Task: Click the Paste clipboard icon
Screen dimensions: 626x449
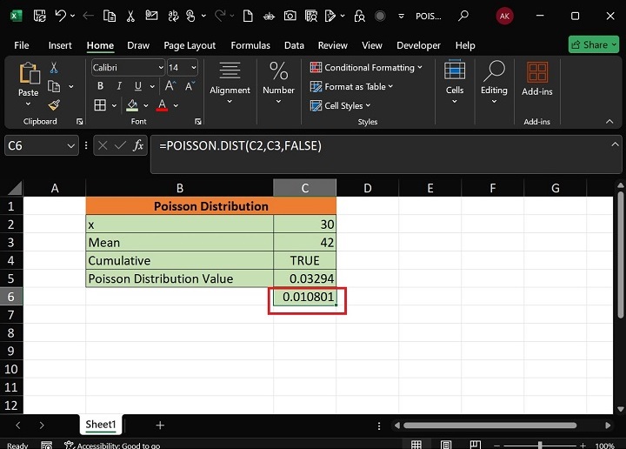Action: (x=28, y=75)
